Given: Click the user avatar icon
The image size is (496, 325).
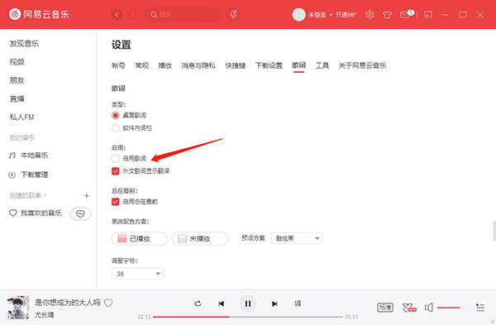Looking at the screenshot, I should click(298, 15).
